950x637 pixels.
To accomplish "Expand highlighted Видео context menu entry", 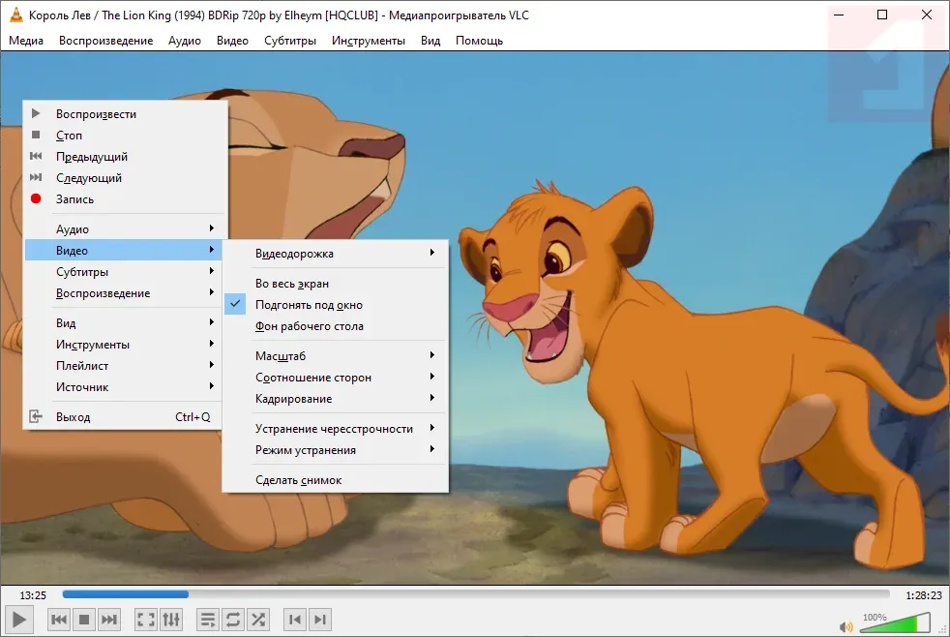I will click(x=125, y=251).
